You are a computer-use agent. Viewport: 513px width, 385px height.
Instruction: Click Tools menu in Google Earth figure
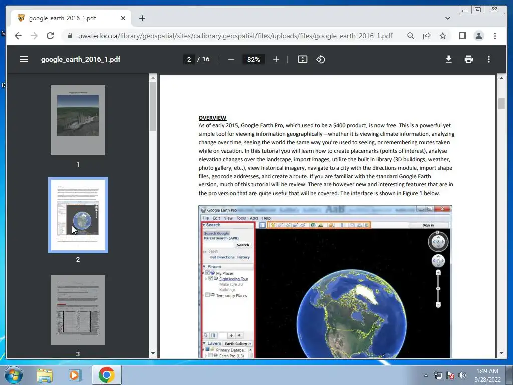(x=241, y=218)
